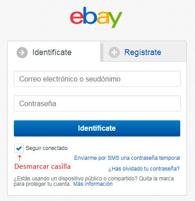This screenshot has height=201, width=195.
Task: Open ¿Has olvidado tu contraseña? link
Action: 144,169
